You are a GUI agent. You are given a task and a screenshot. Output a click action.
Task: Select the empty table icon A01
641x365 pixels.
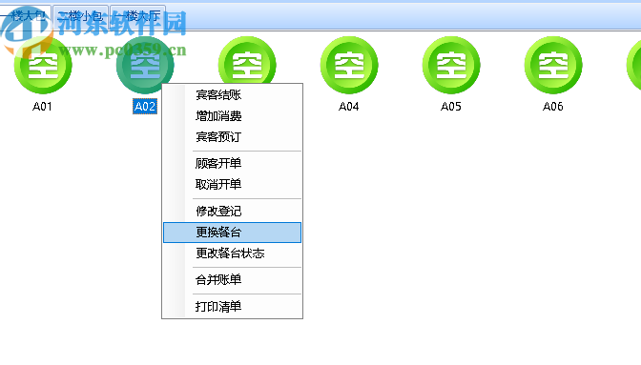coord(43,66)
